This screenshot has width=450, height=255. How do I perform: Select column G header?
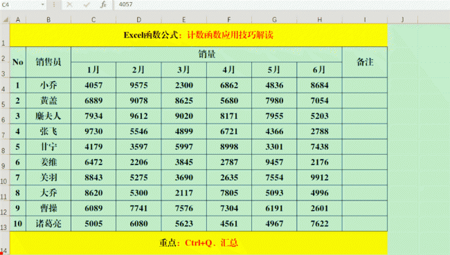[x=274, y=20]
